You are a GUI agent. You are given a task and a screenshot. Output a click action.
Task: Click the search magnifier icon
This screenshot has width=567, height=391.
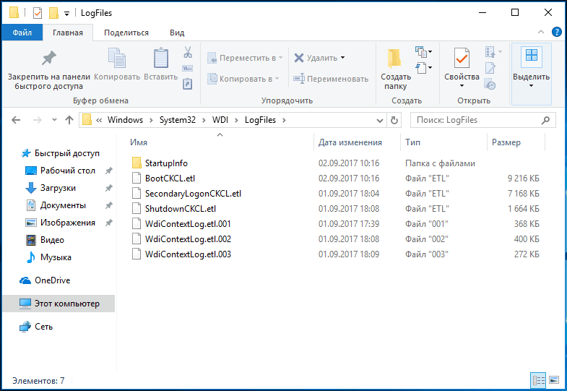tap(545, 120)
